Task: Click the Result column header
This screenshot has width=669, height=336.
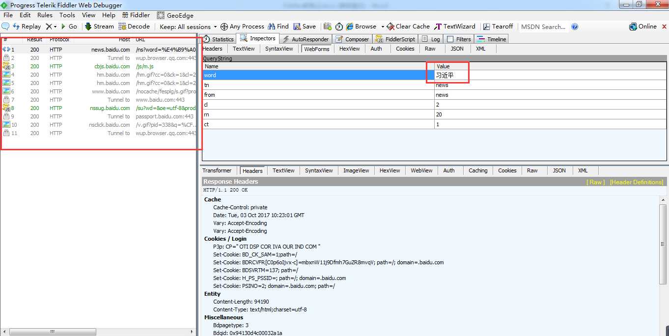Action: coord(35,40)
